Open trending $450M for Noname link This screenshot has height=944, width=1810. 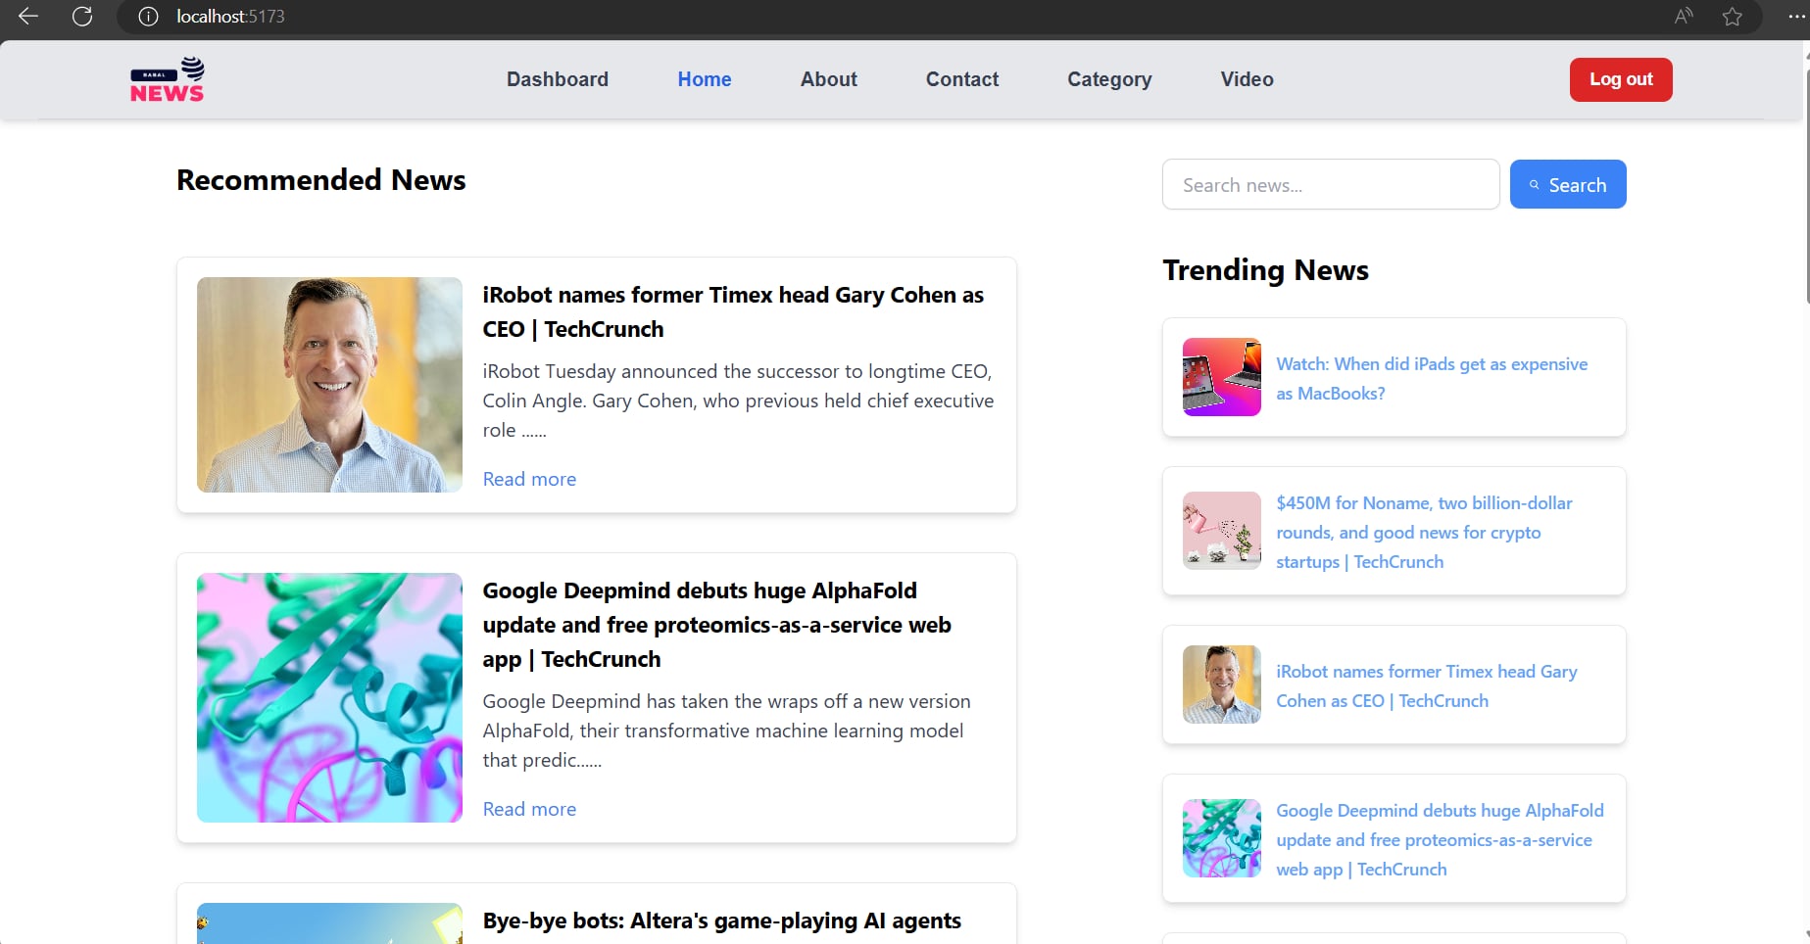pos(1424,532)
